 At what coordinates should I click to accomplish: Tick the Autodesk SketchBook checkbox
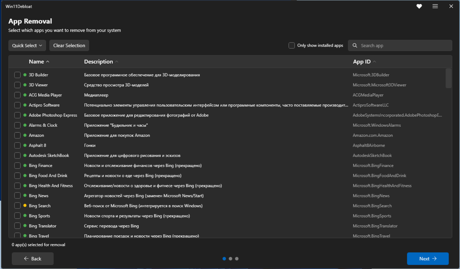tap(18, 155)
